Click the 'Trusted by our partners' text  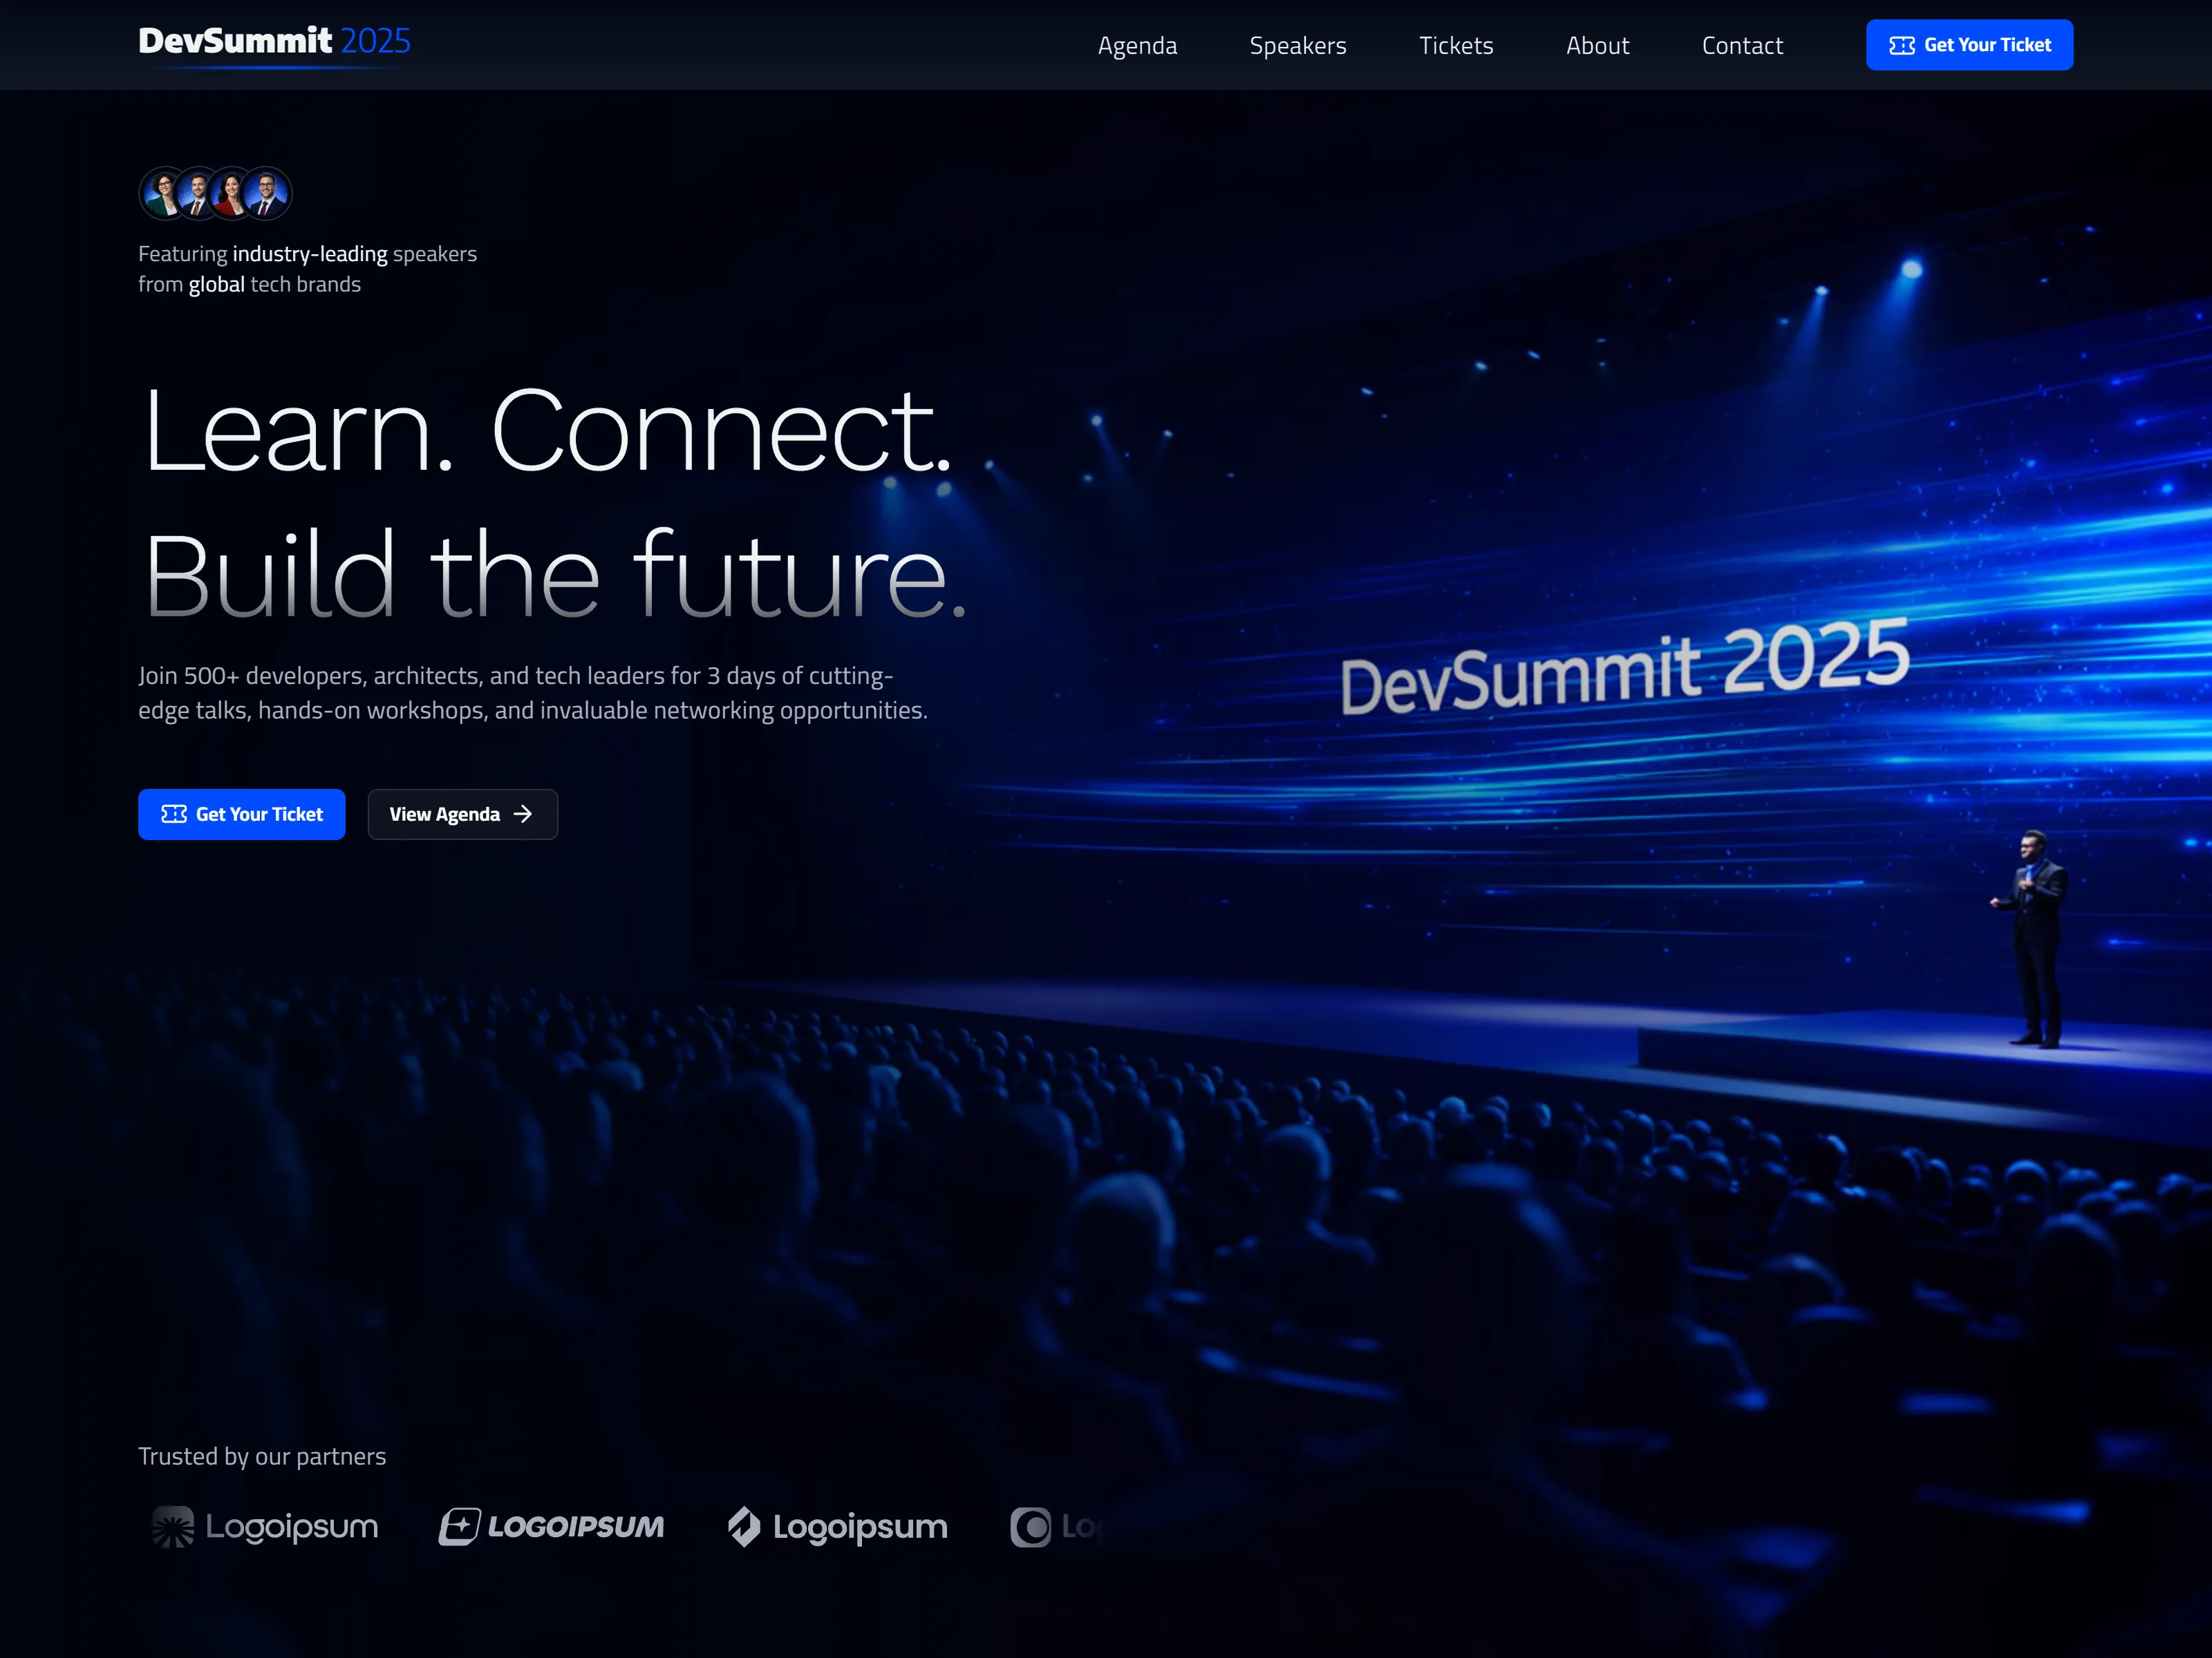point(262,1456)
